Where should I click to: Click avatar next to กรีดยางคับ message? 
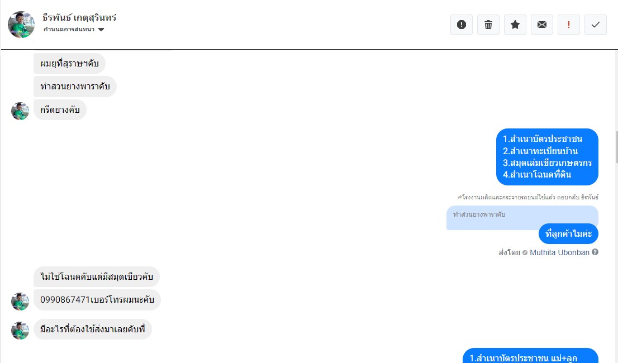20,111
